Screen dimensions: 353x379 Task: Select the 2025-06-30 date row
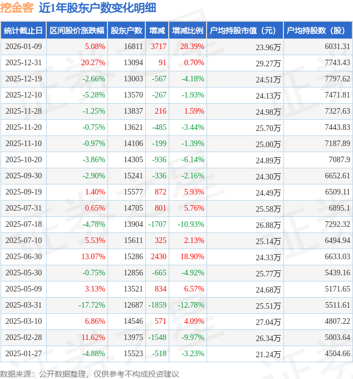click(x=23, y=257)
